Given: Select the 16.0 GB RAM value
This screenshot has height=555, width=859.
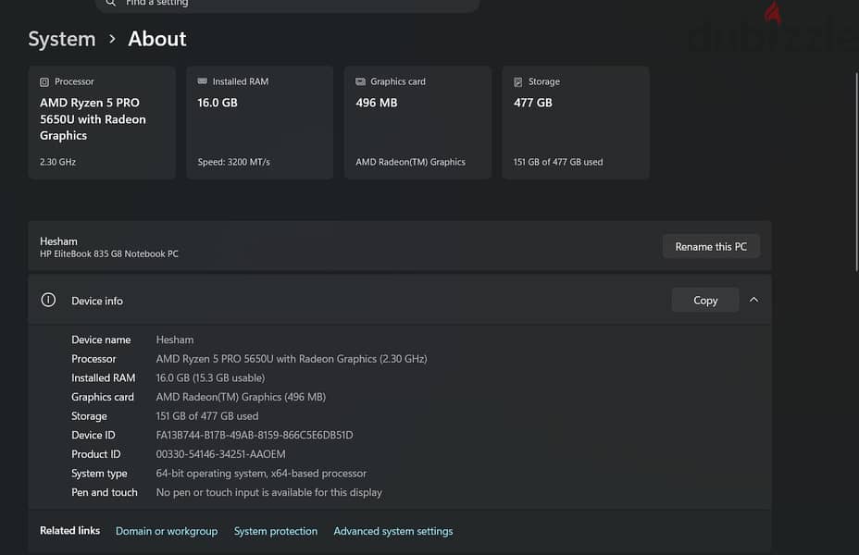Looking at the screenshot, I should (218, 103).
